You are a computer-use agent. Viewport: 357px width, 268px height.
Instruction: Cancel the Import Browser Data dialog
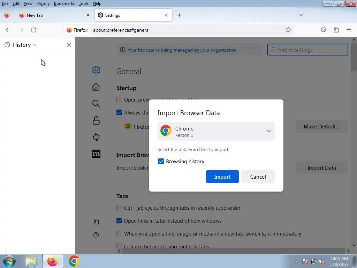coord(258,177)
